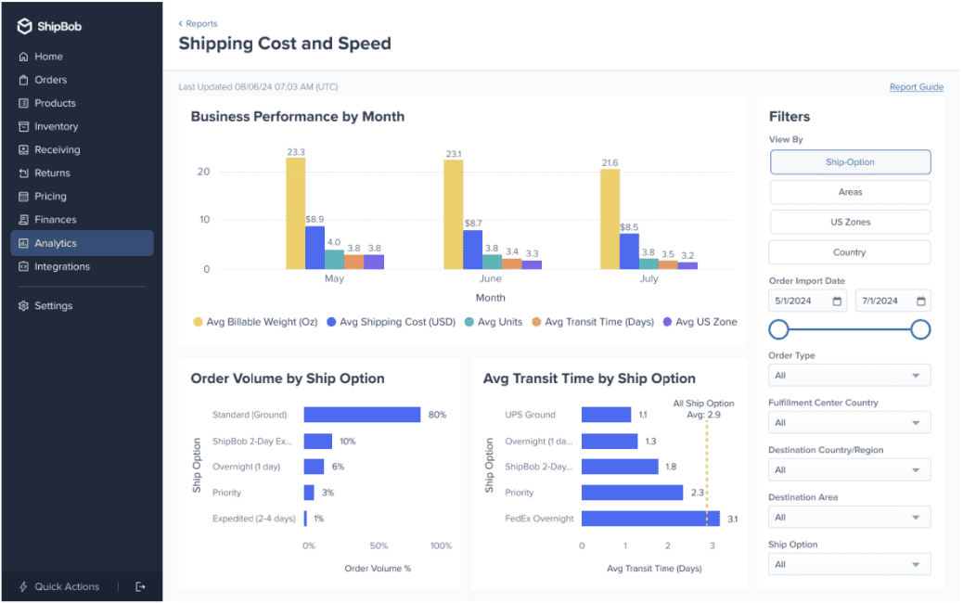Viewport: 963px width, 603px height.
Task: Select the US Zones view option
Action: (x=849, y=222)
